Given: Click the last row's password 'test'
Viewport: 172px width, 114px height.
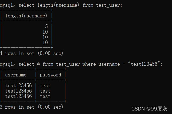Looking at the screenshot, I should coord(45,96).
